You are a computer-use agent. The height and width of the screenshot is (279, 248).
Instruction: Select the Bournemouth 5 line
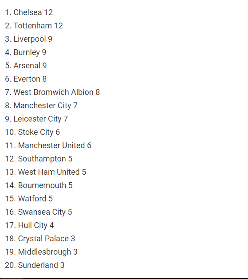pyautogui.click(x=39, y=185)
